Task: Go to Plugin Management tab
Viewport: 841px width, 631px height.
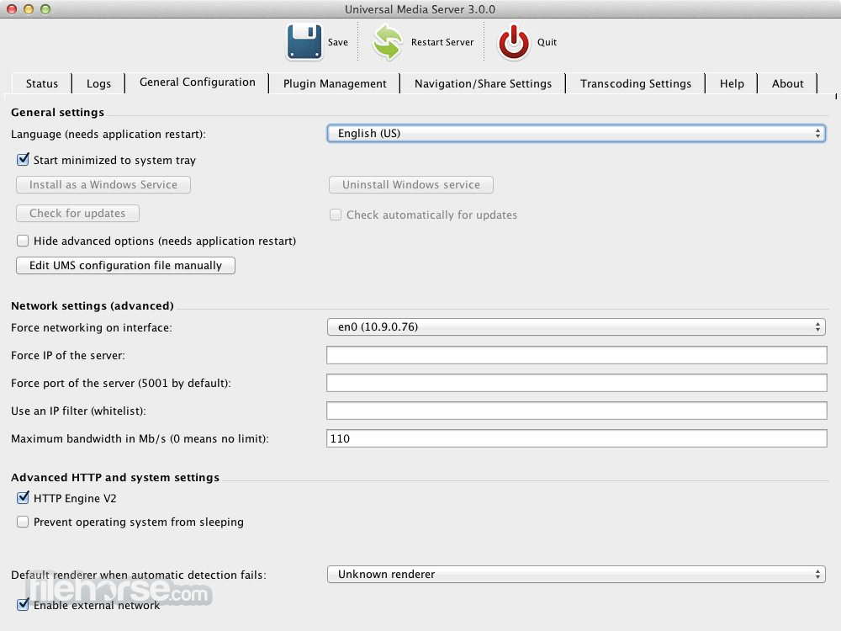Action: point(335,83)
